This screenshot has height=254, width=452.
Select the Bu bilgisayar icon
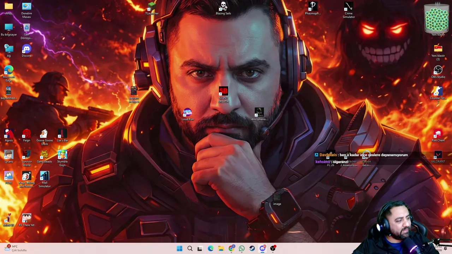pos(9,30)
